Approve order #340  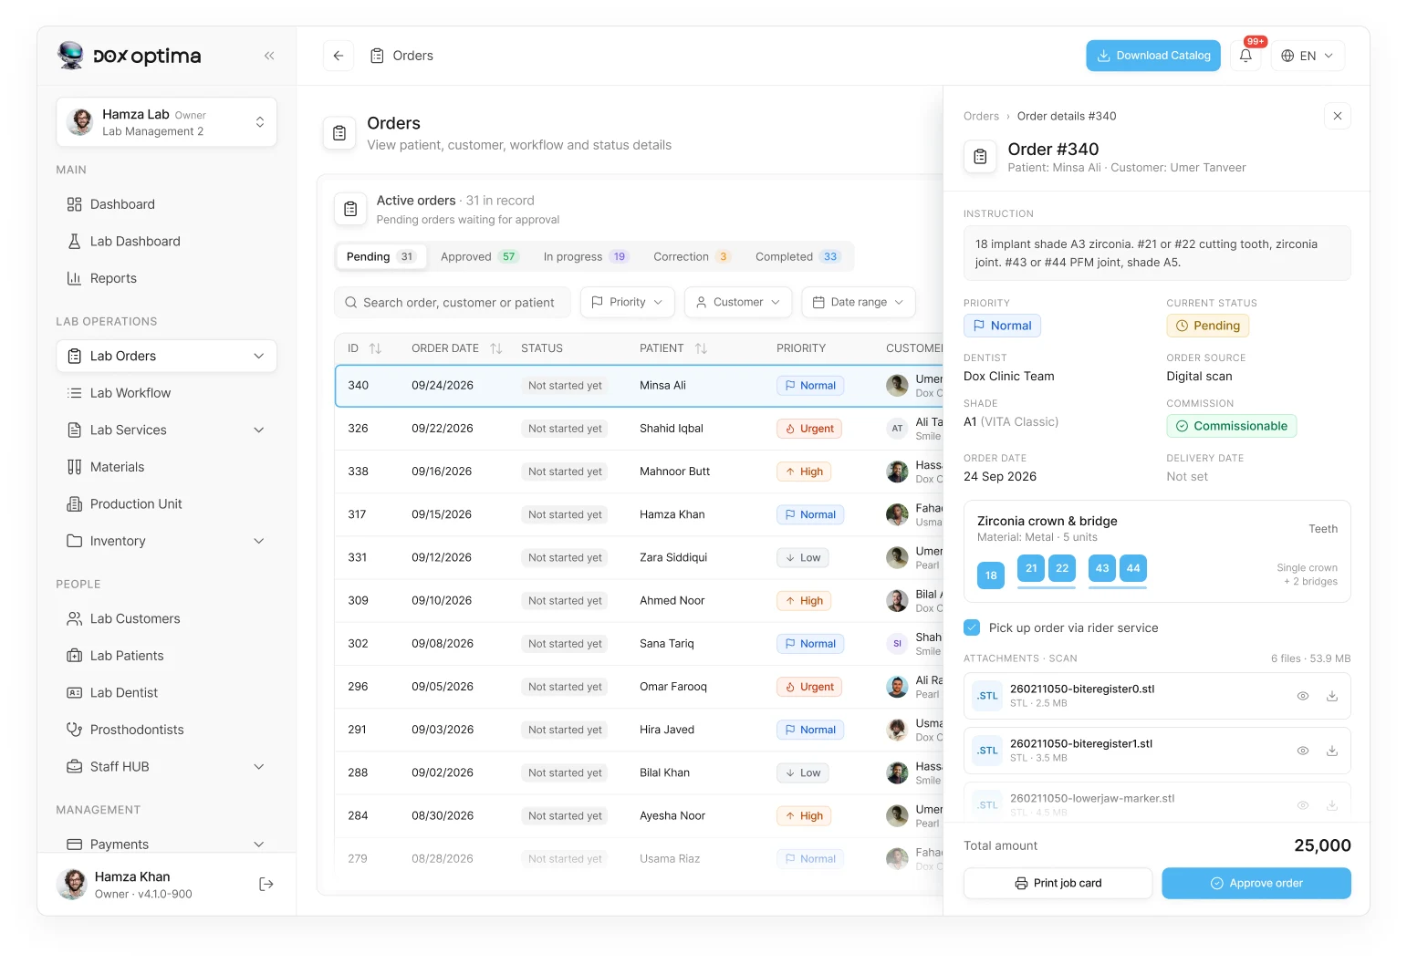[x=1256, y=883]
